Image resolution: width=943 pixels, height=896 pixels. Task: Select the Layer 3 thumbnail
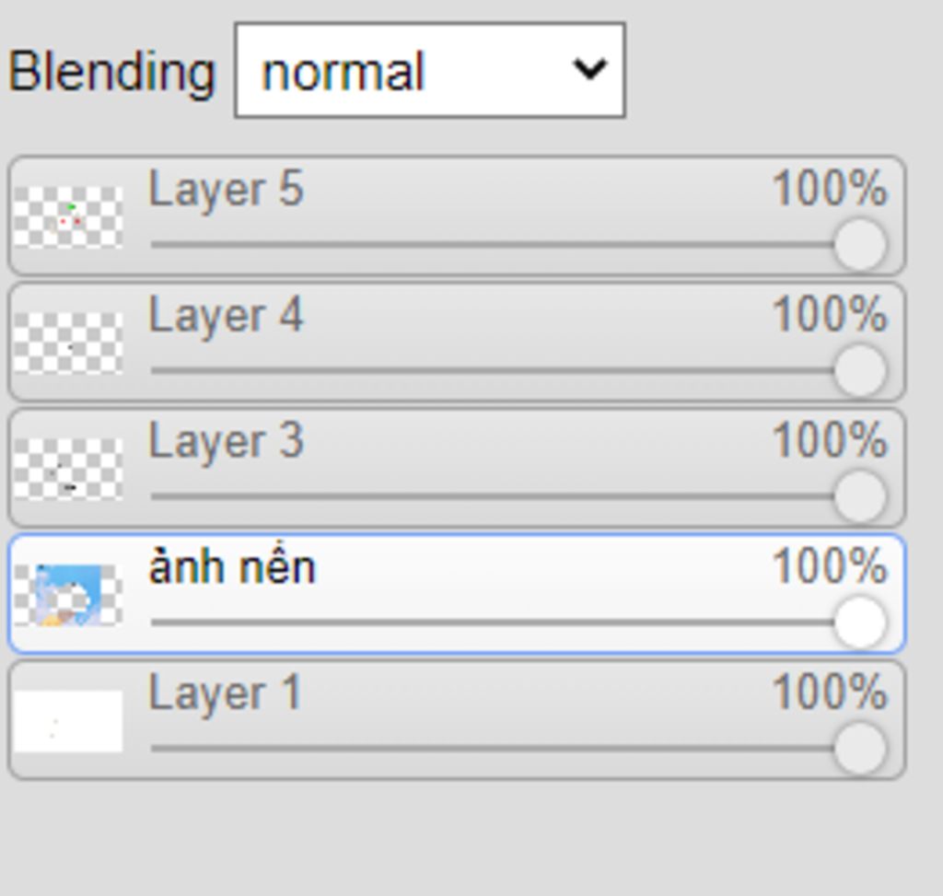click(68, 470)
